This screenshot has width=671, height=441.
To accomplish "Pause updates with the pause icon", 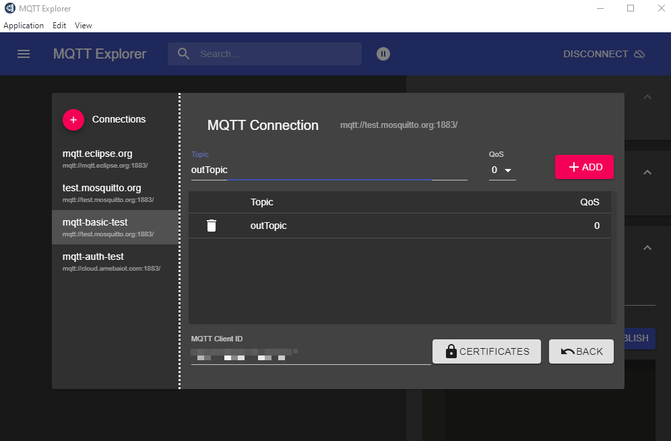I will click(x=383, y=54).
